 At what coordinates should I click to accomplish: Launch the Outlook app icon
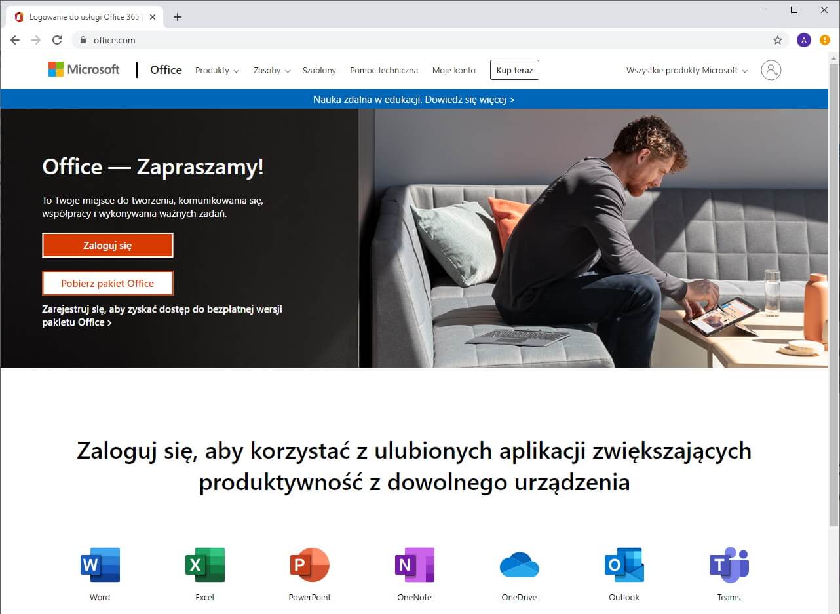click(624, 565)
